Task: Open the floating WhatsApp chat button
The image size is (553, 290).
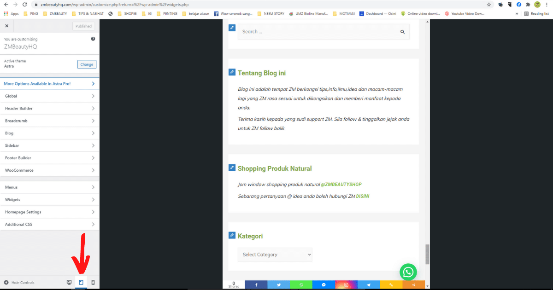Action: (x=408, y=272)
